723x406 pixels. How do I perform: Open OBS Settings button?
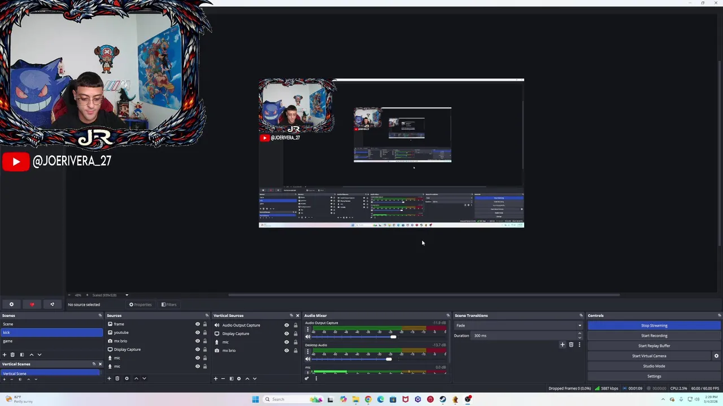pyautogui.click(x=654, y=376)
